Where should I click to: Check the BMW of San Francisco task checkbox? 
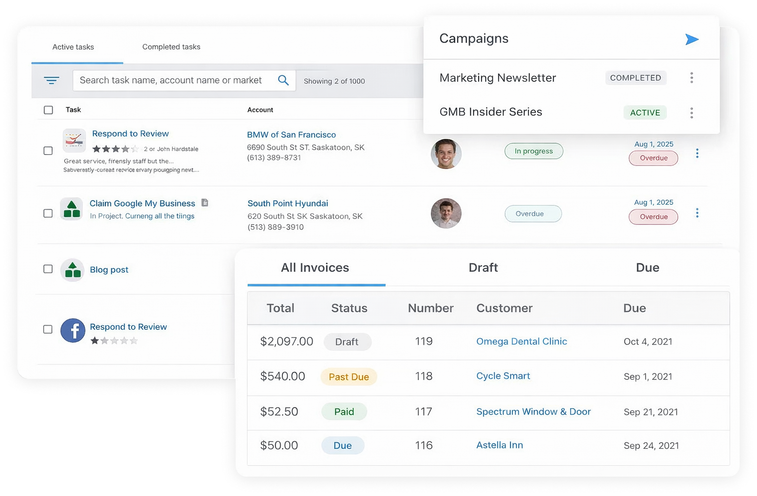click(x=48, y=150)
